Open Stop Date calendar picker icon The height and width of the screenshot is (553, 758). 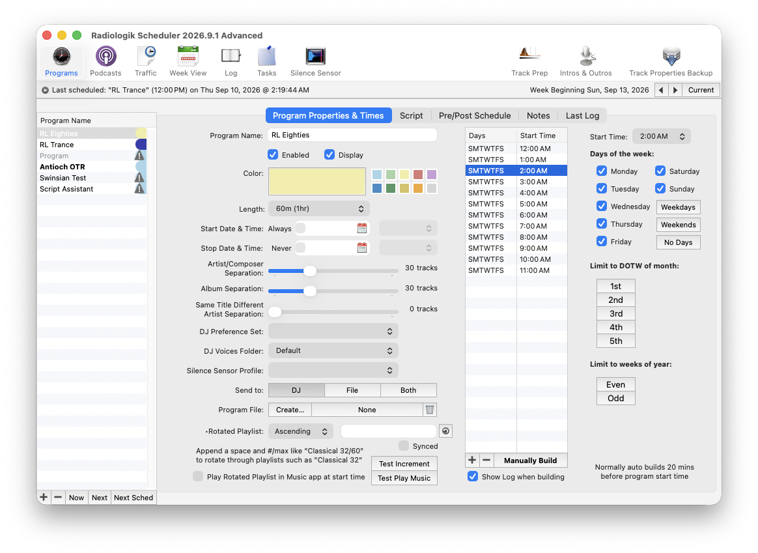coord(361,248)
